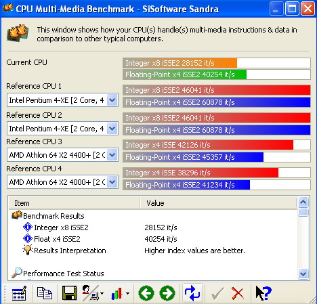This screenshot has width=317, height=304.
Task: Select the Reference CPU 2 Pentium 4-XE field
Action: 62,129
